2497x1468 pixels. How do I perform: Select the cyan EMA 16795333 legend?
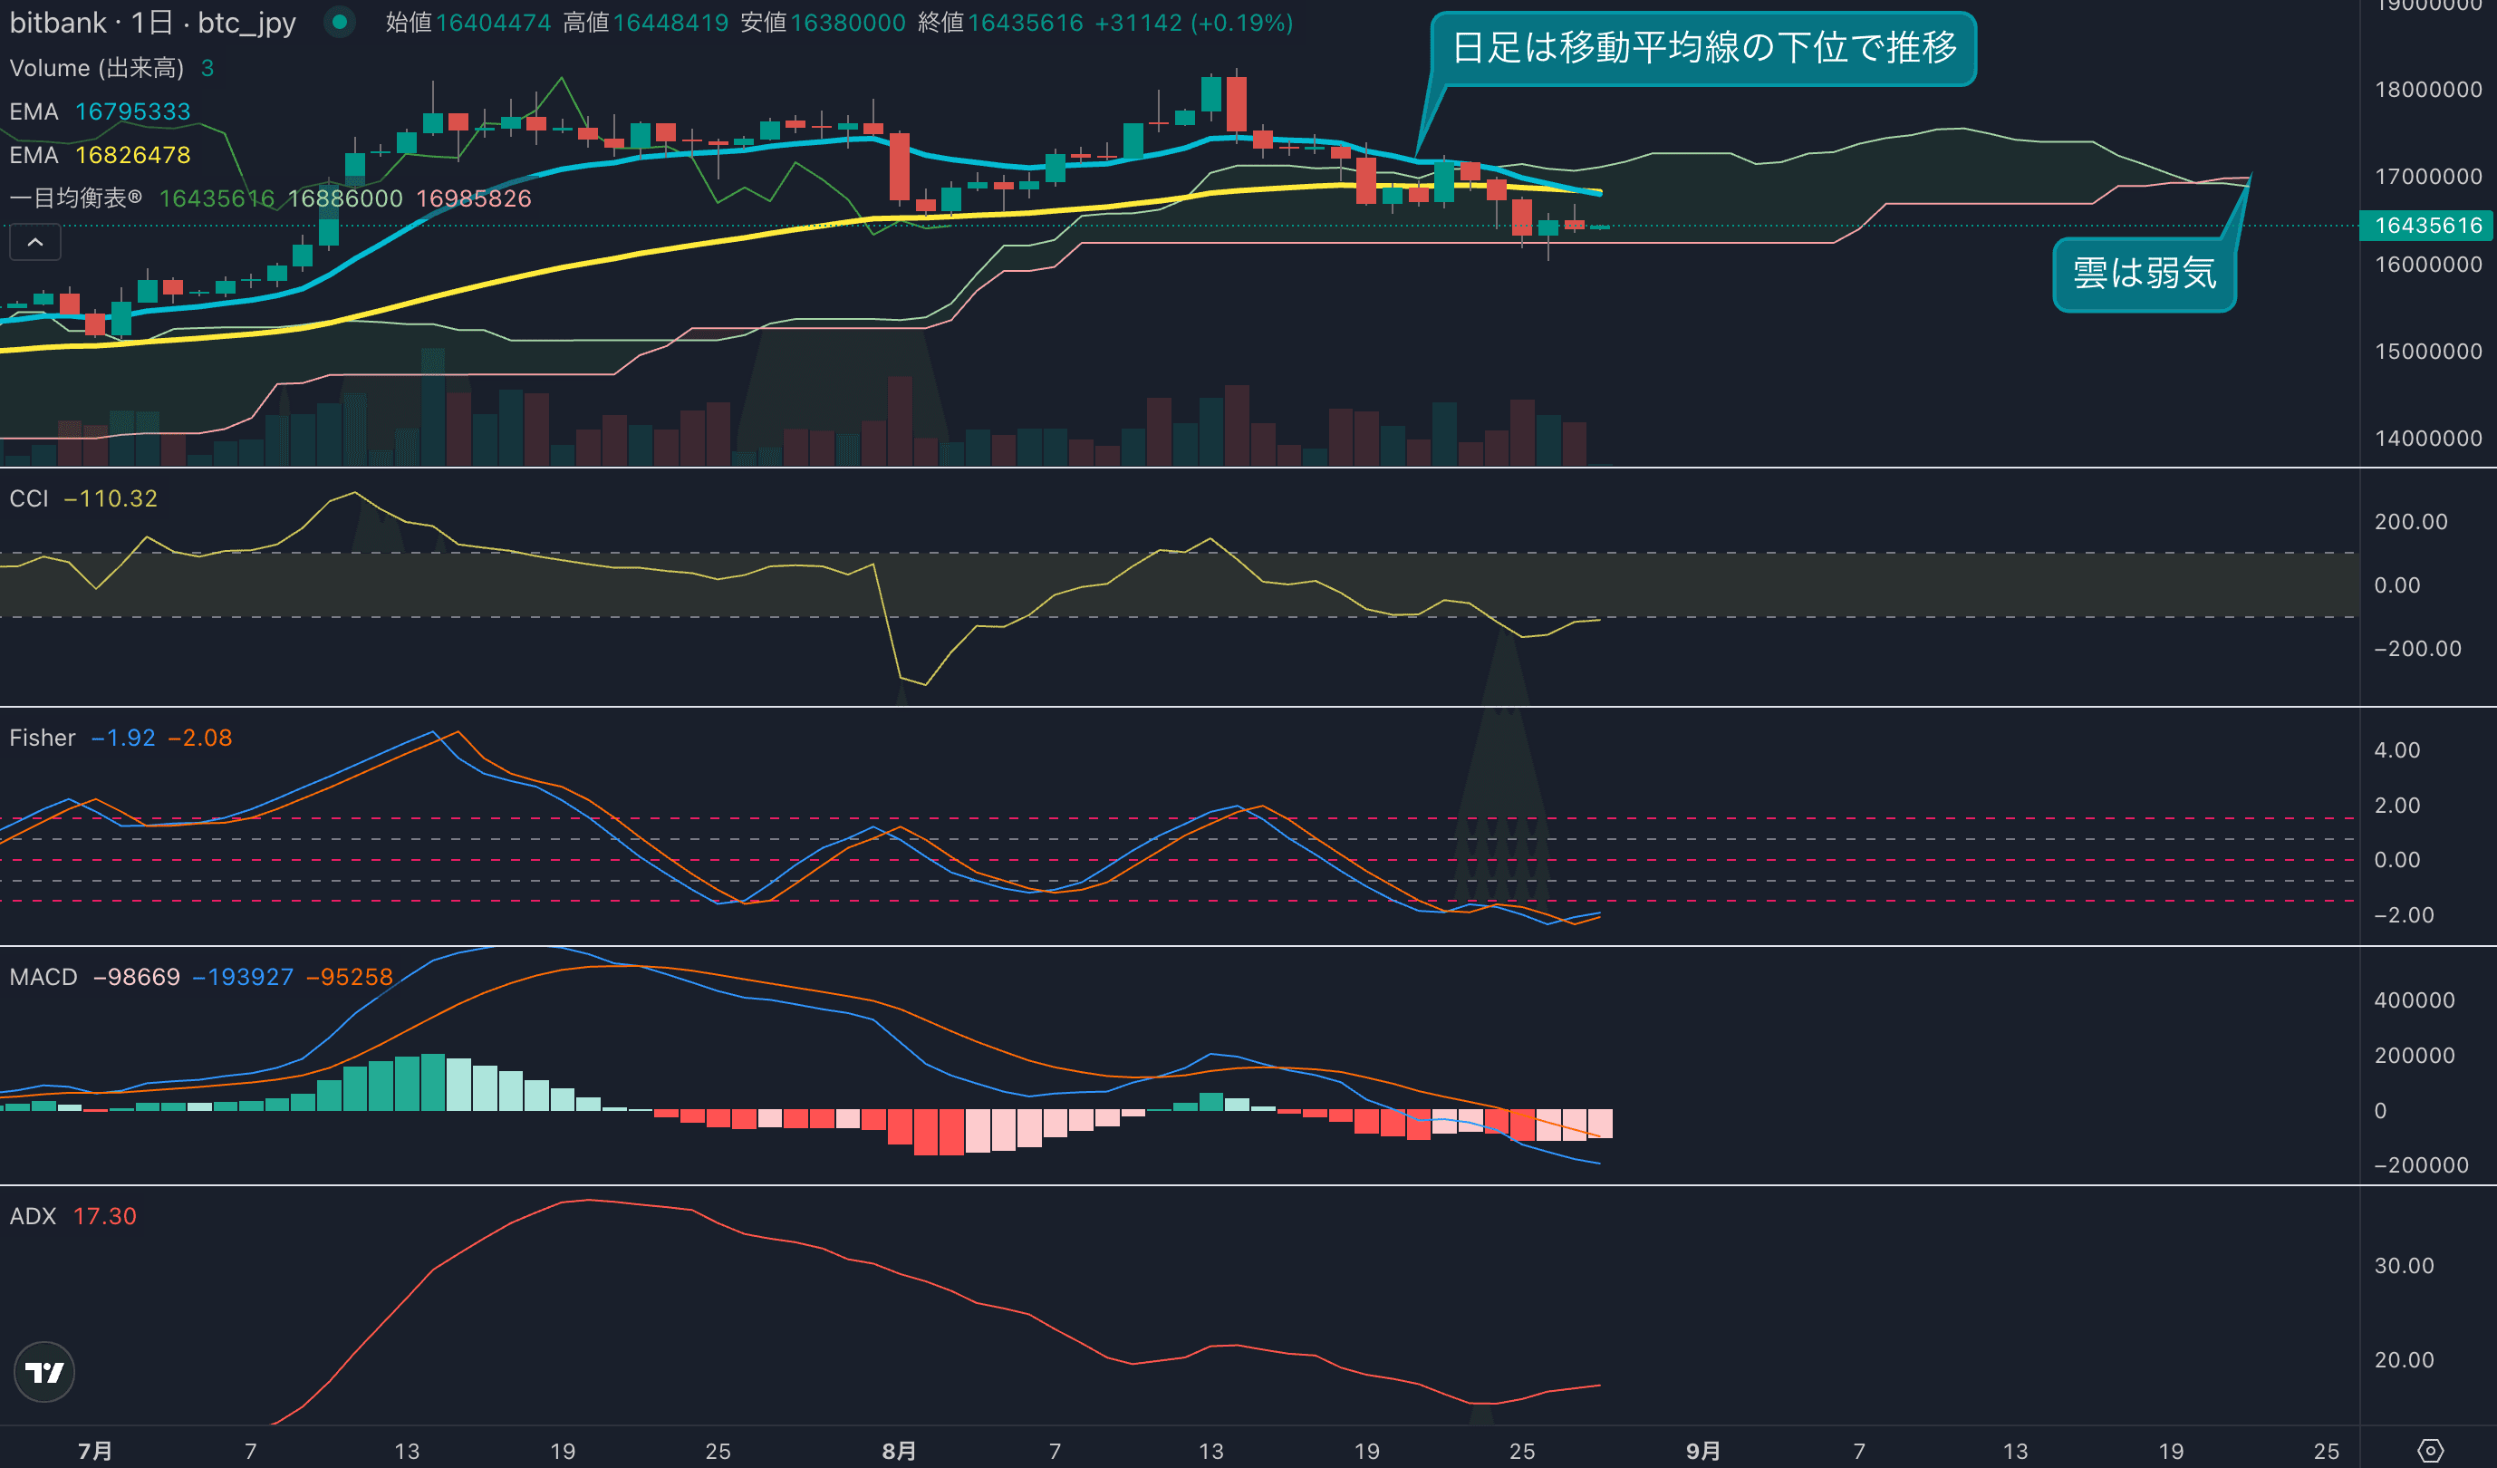coord(99,111)
